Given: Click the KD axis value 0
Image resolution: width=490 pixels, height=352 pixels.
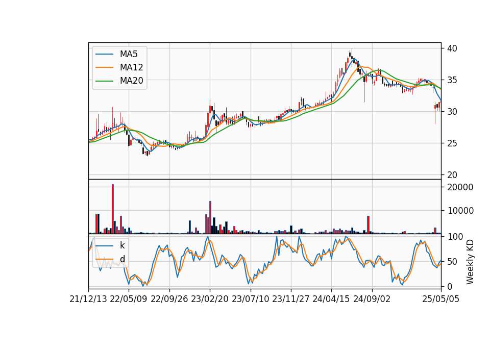Looking at the screenshot, I should (449, 286).
